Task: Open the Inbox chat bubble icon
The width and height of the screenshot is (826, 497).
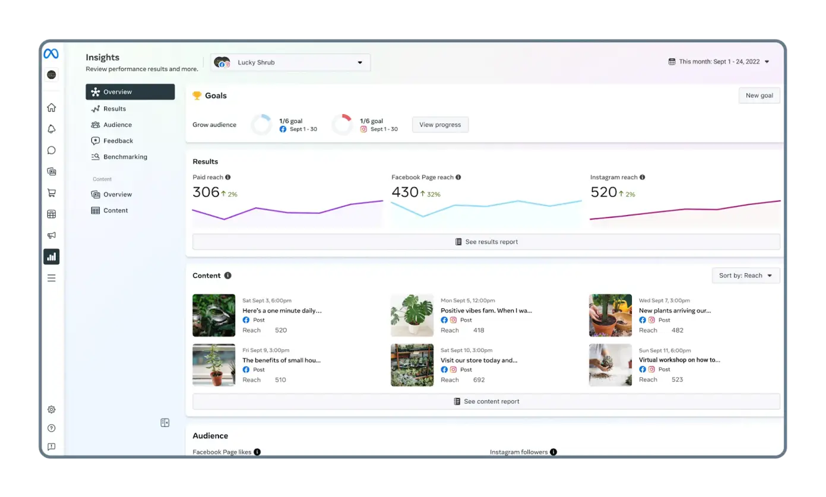Action: (52, 150)
